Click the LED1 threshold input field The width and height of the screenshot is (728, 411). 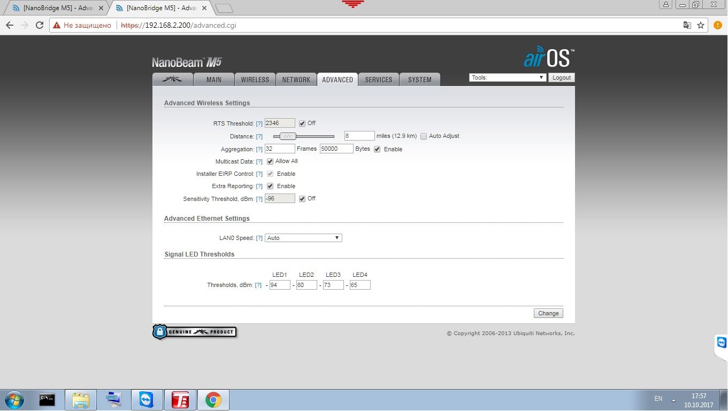pos(280,285)
